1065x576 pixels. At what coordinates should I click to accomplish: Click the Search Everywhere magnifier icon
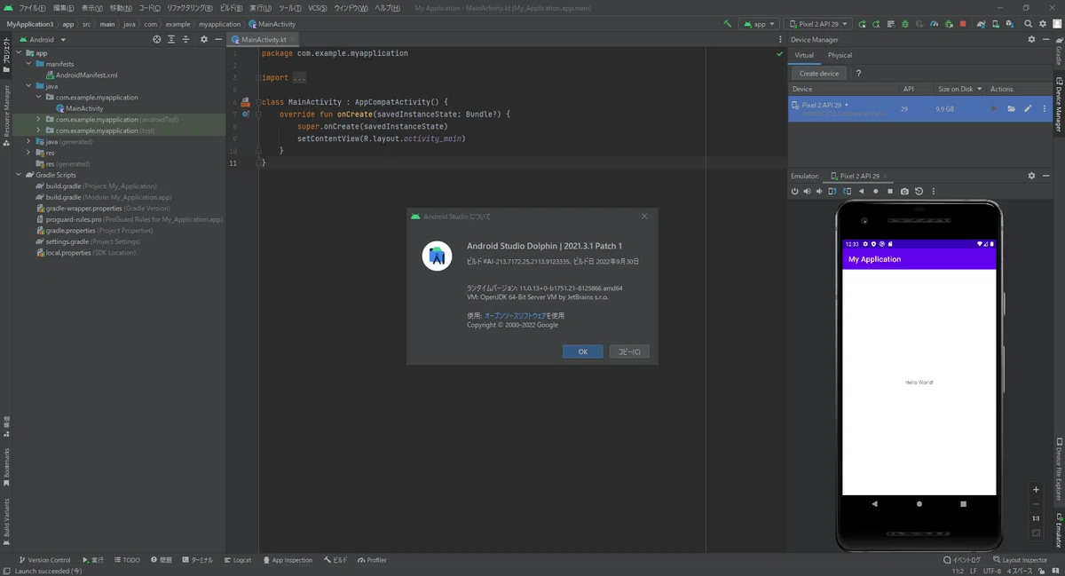1028,24
